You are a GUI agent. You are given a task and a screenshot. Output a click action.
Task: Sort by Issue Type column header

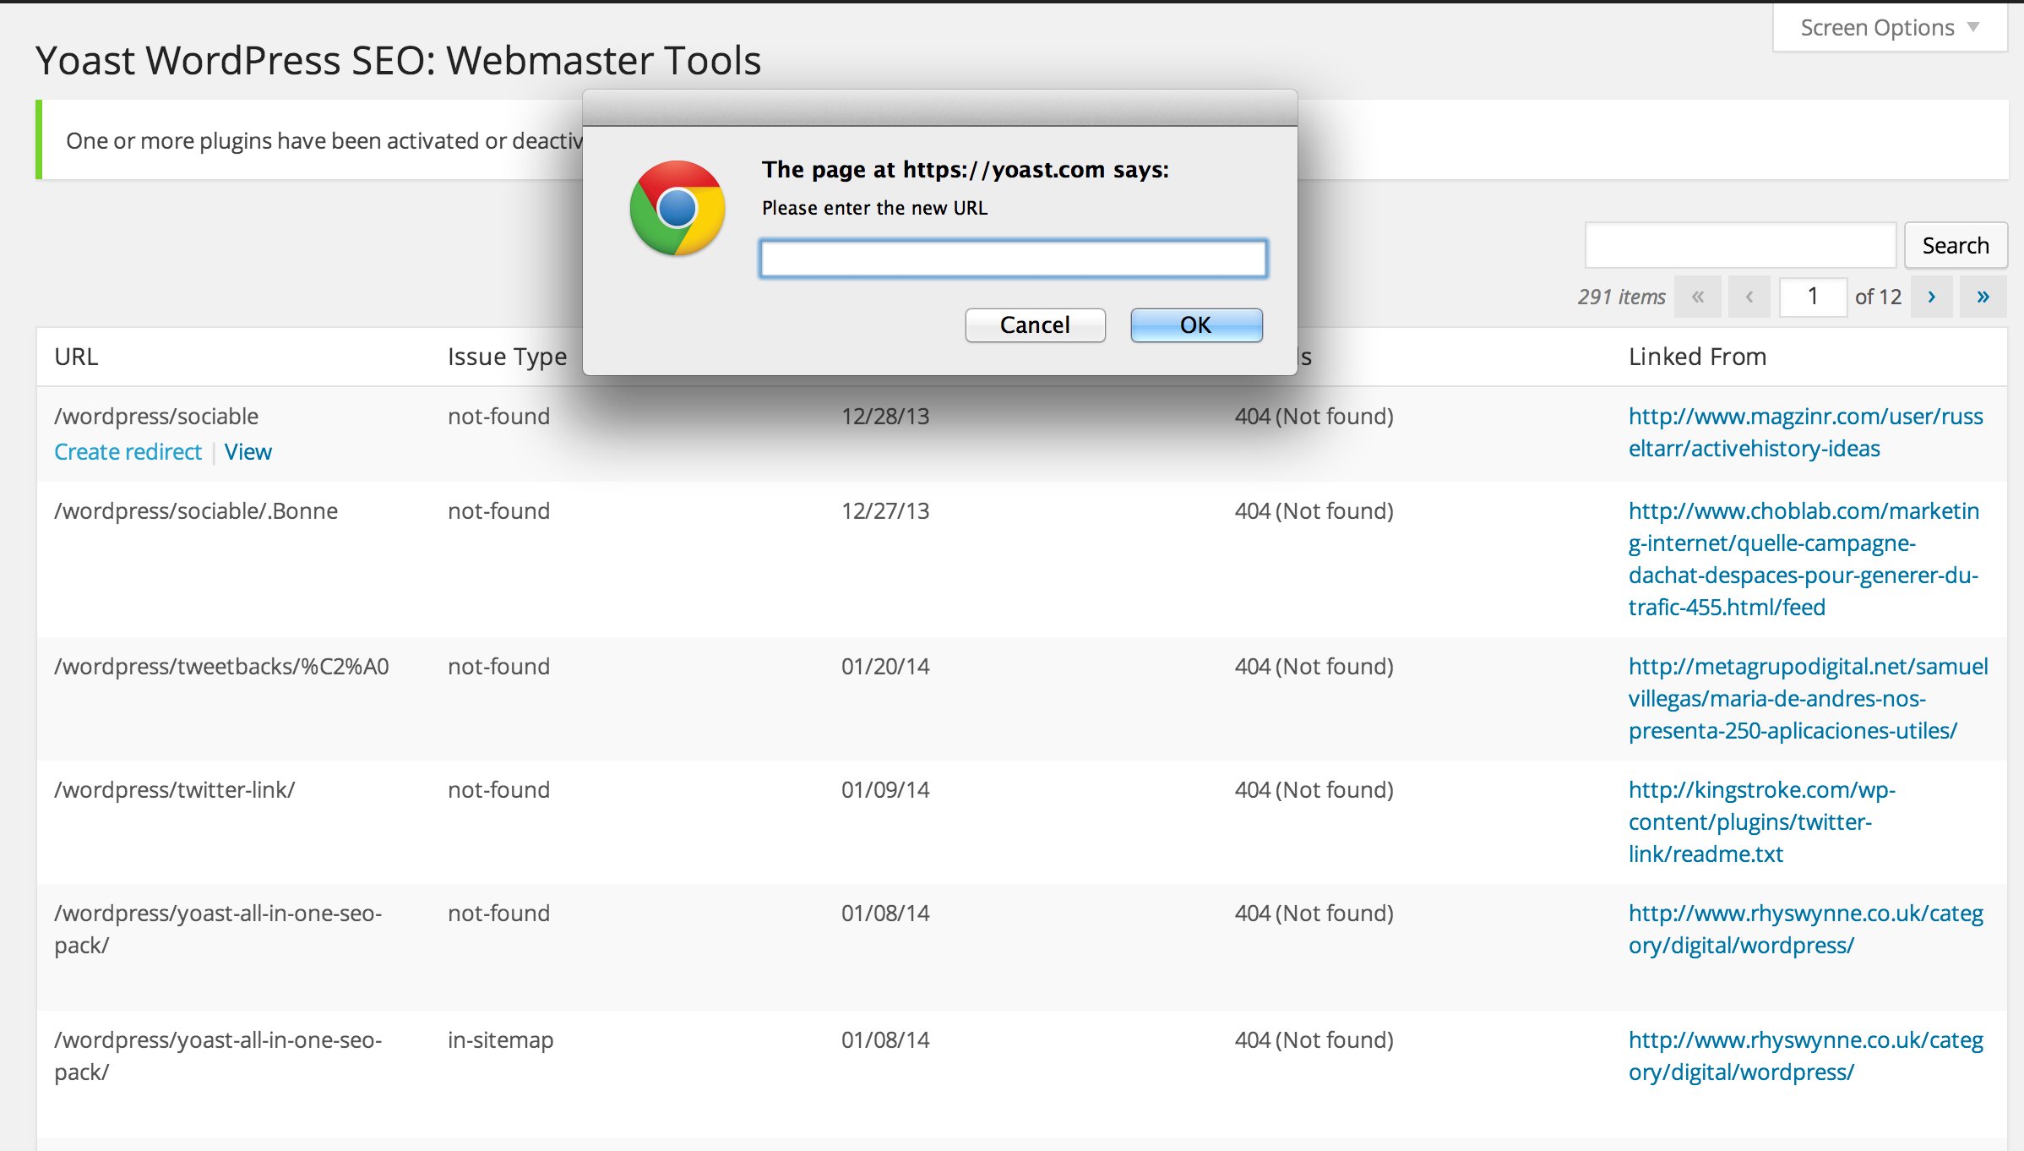click(507, 357)
